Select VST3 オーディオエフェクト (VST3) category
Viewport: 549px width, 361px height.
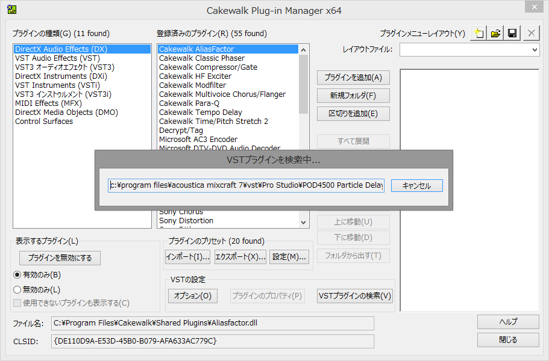tap(83, 67)
